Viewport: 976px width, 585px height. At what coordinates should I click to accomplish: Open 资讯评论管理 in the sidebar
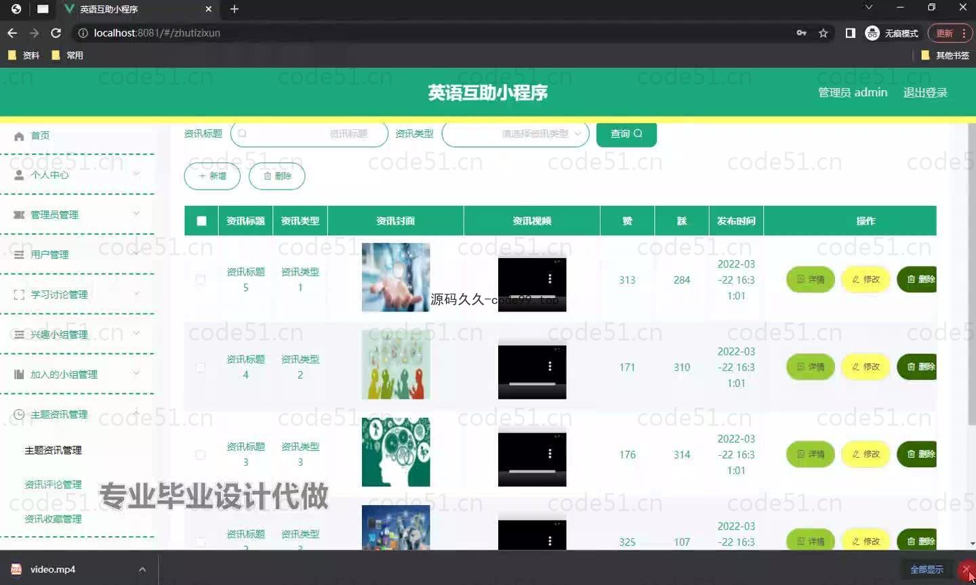pyautogui.click(x=53, y=485)
